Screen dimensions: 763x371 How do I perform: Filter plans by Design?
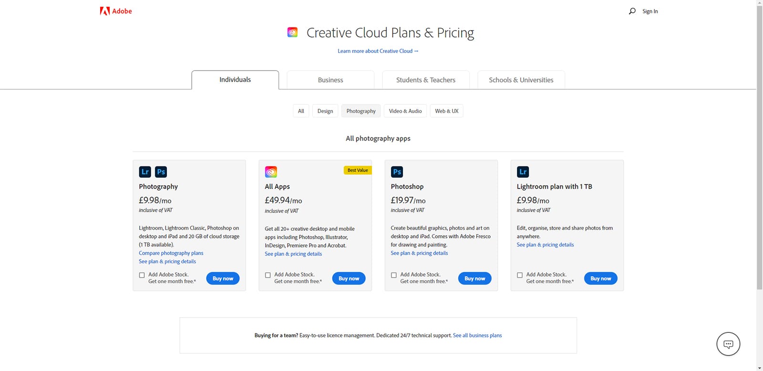325,111
